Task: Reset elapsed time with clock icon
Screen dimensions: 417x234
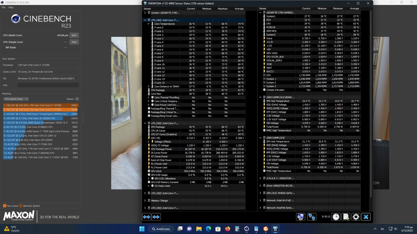Action: pos(336,217)
